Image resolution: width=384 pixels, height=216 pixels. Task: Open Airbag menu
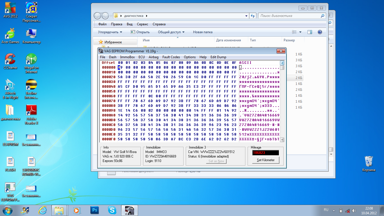[x=153, y=57]
